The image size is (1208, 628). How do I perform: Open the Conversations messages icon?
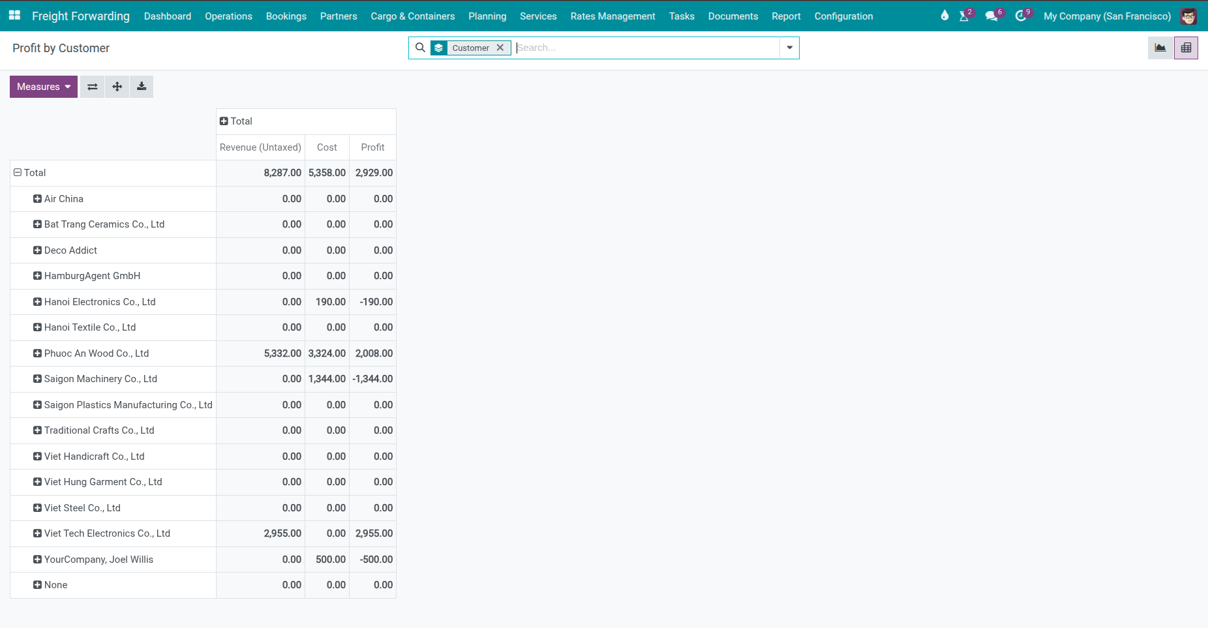coord(993,16)
